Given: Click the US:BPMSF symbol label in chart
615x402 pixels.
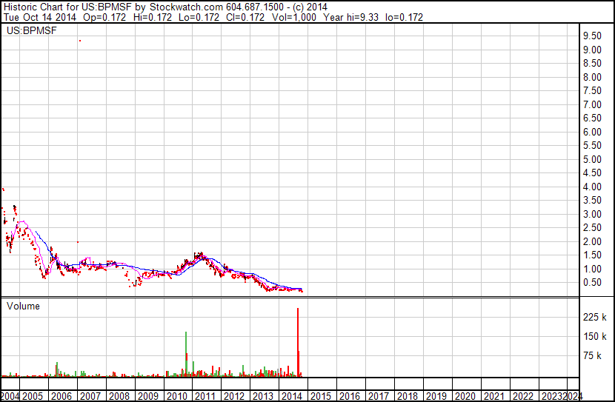Looking at the screenshot, I should coord(31,30).
